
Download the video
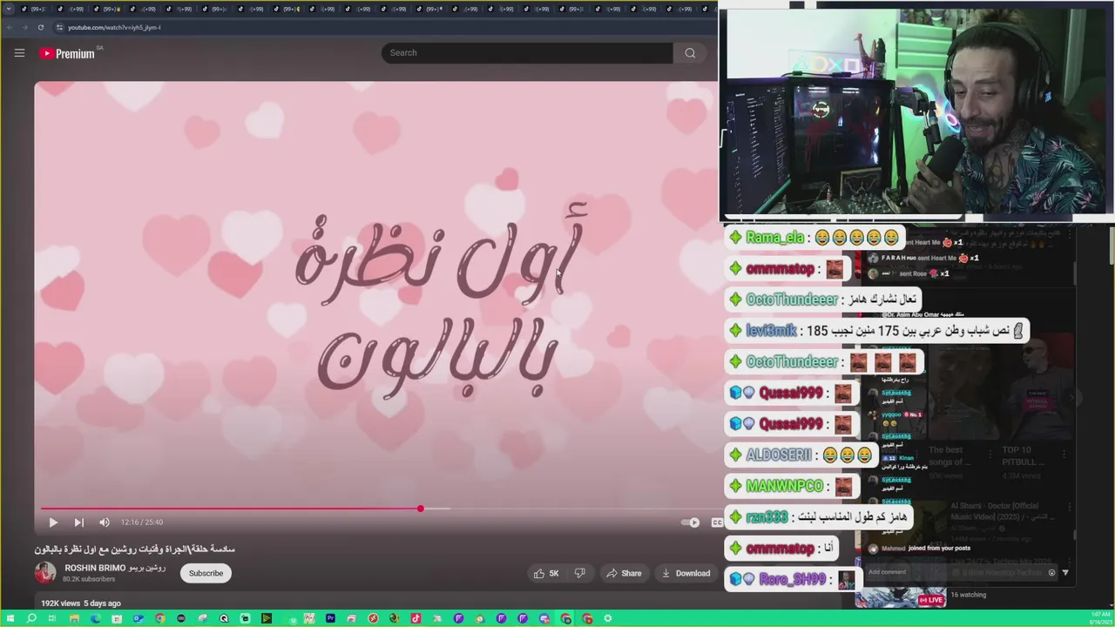(x=686, y=573)
